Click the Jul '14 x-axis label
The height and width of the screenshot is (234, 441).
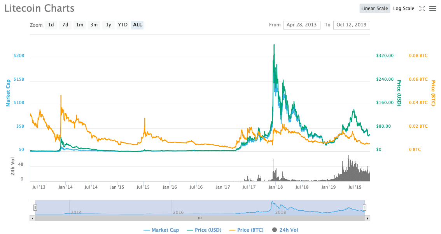[91, 187]
